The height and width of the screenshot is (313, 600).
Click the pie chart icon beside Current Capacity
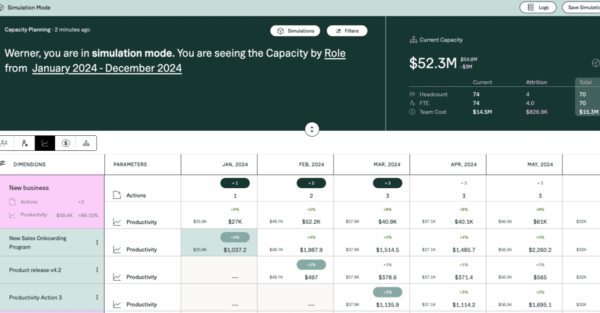pos(595,63)
